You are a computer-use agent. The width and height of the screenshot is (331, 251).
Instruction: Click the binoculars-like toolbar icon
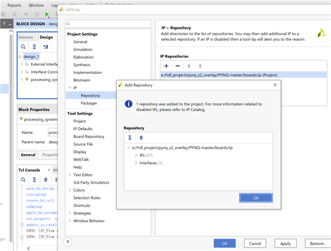[x=26, y=14]
